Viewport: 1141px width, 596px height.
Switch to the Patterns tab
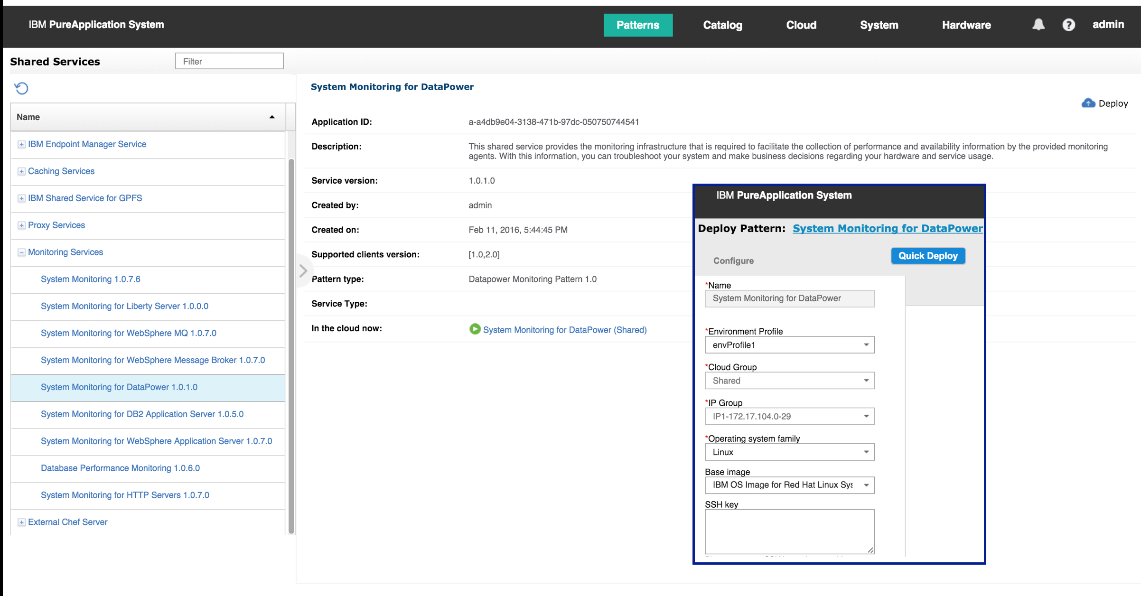pyautogui.click(x=638, y=25)
